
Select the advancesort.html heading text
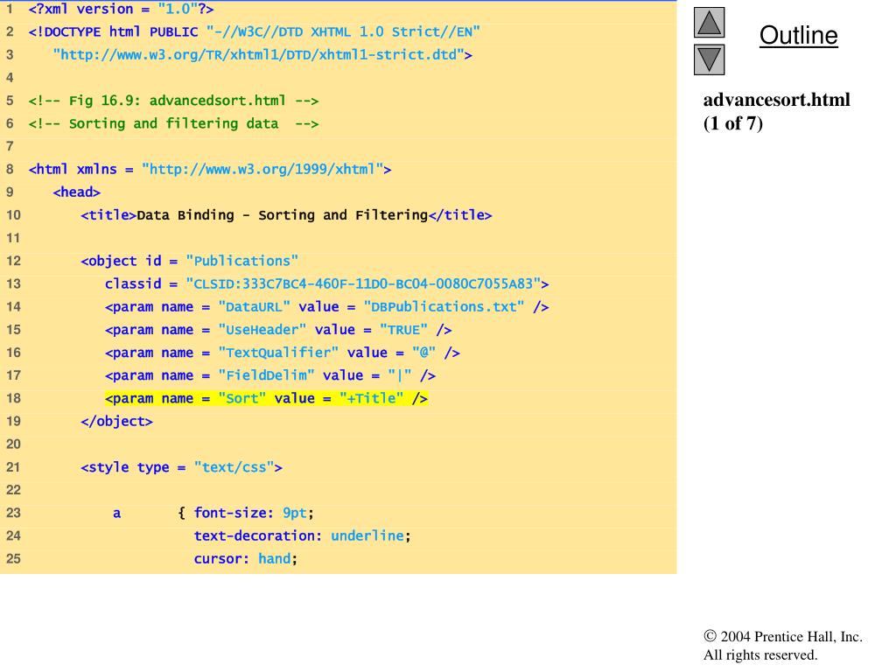click(x=777, y=100)
